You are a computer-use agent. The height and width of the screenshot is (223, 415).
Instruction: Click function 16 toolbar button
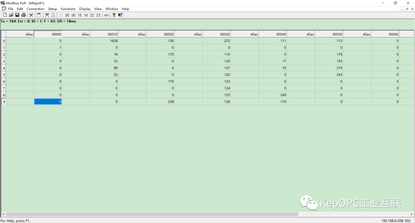pyautogui.click(x=86, y=15)
